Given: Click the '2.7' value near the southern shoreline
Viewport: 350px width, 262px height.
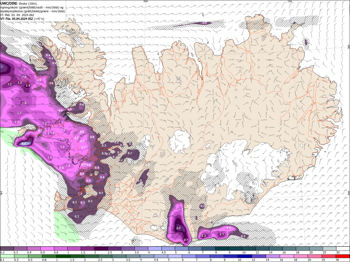Looking at the screenshot, I should 186,240.
